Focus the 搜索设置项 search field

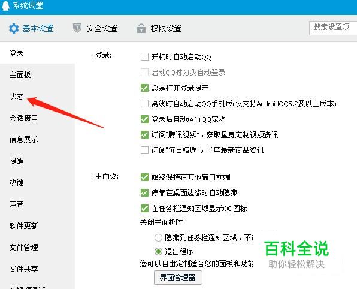click(x=333, y=28)
